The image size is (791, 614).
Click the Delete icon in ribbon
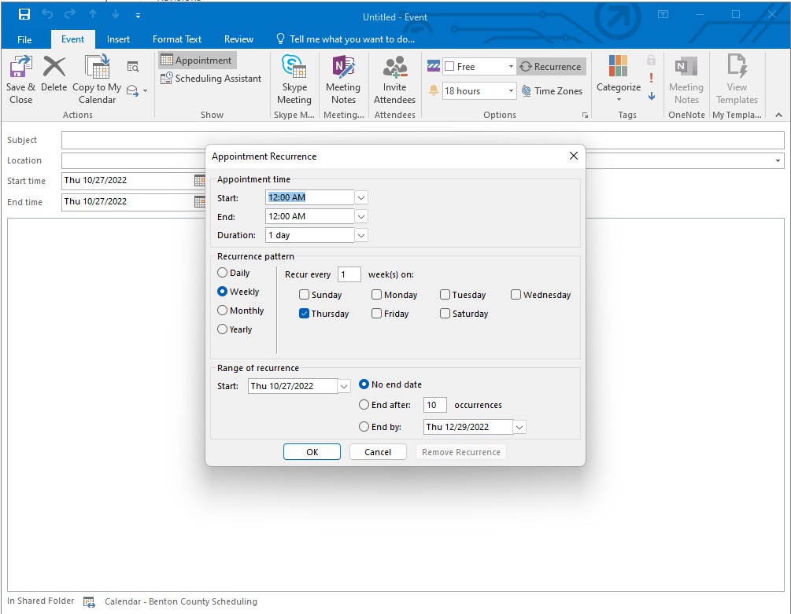(x=54, y=68)
